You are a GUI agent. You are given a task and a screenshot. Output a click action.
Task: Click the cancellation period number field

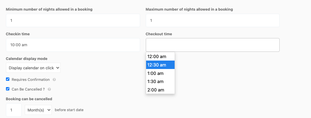click(x=14, y=110)
